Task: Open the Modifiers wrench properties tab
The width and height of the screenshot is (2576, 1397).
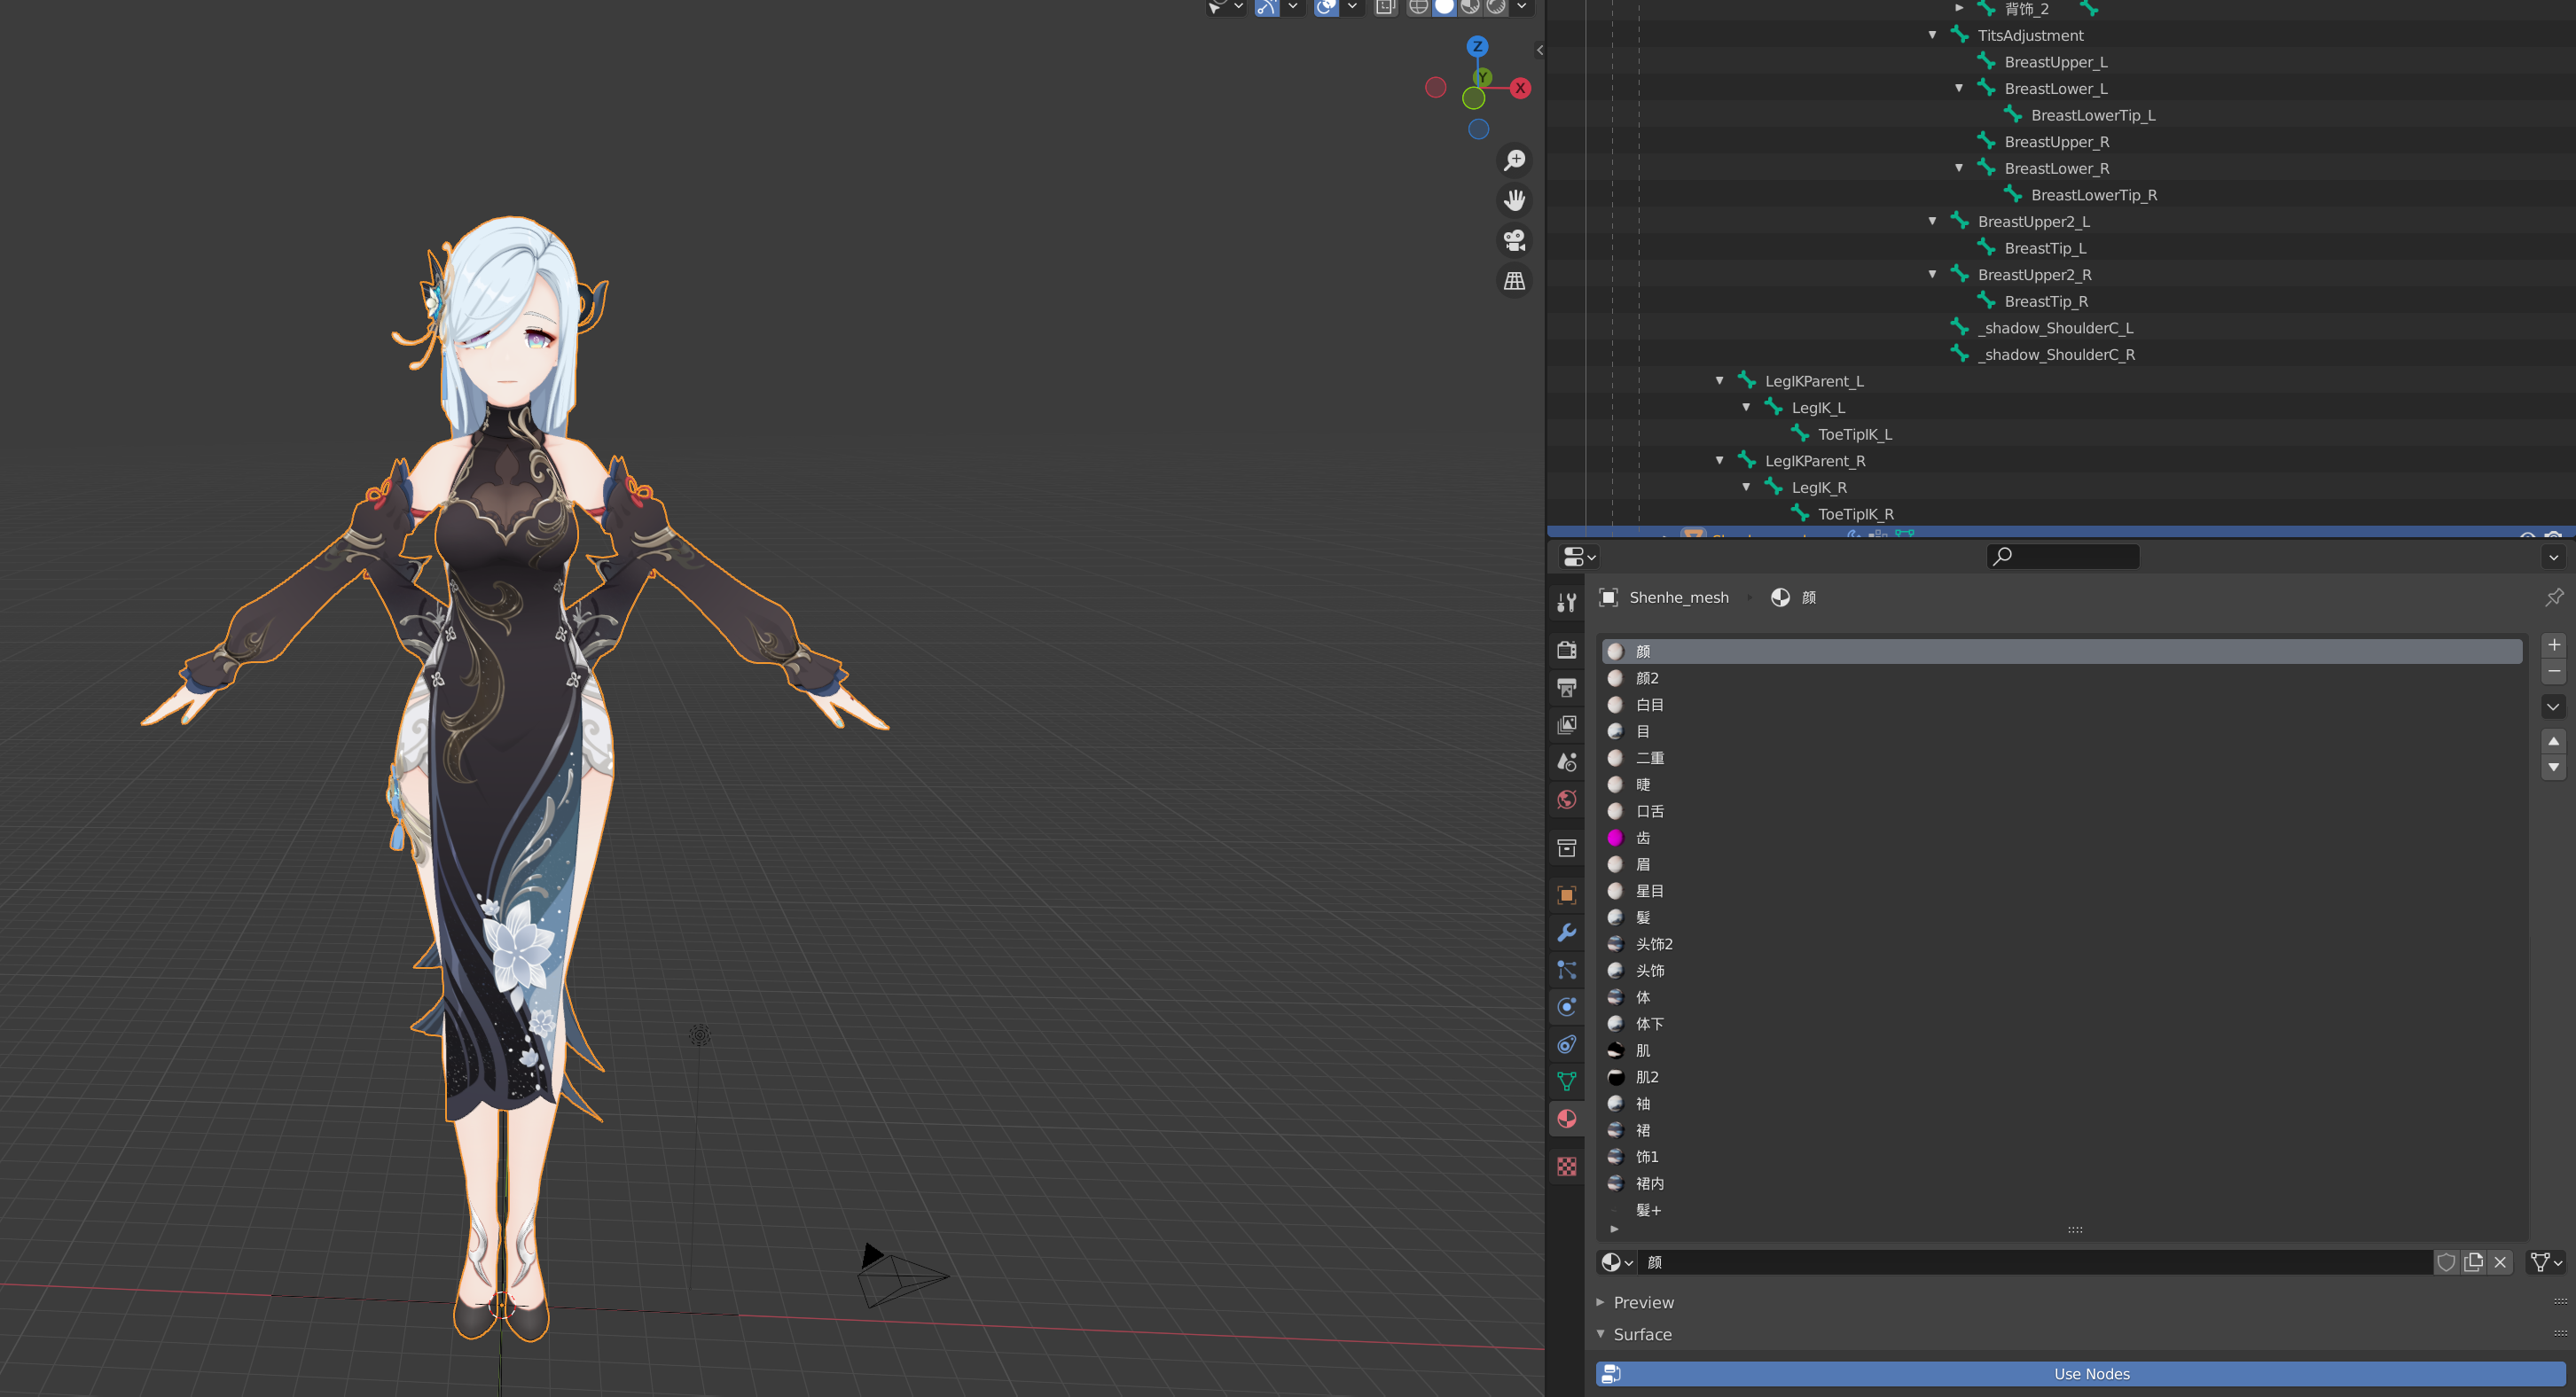Action: (x=1566, y=933)
